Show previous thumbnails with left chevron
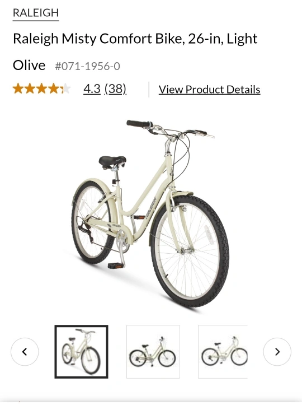The height and width of the screenshot is (410, 302). point(25,352)
